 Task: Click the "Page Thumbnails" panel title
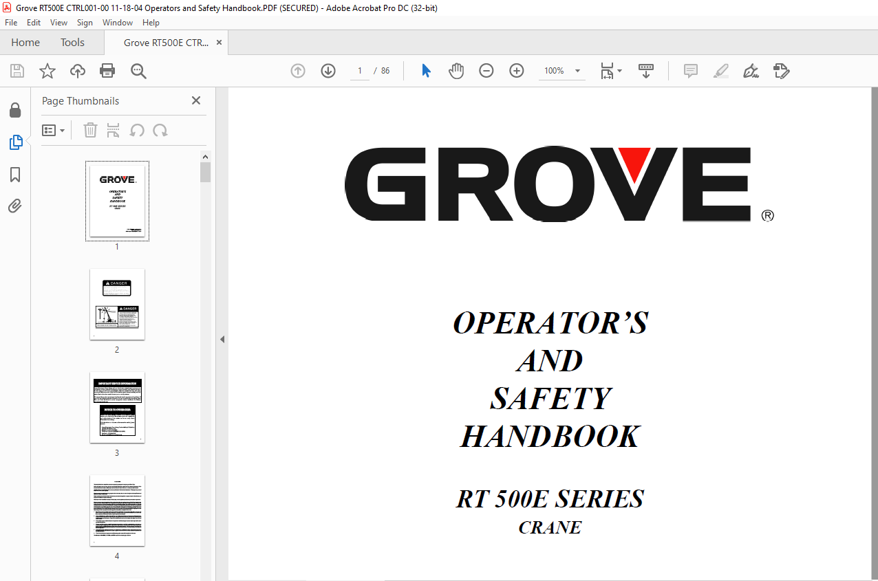81,100
